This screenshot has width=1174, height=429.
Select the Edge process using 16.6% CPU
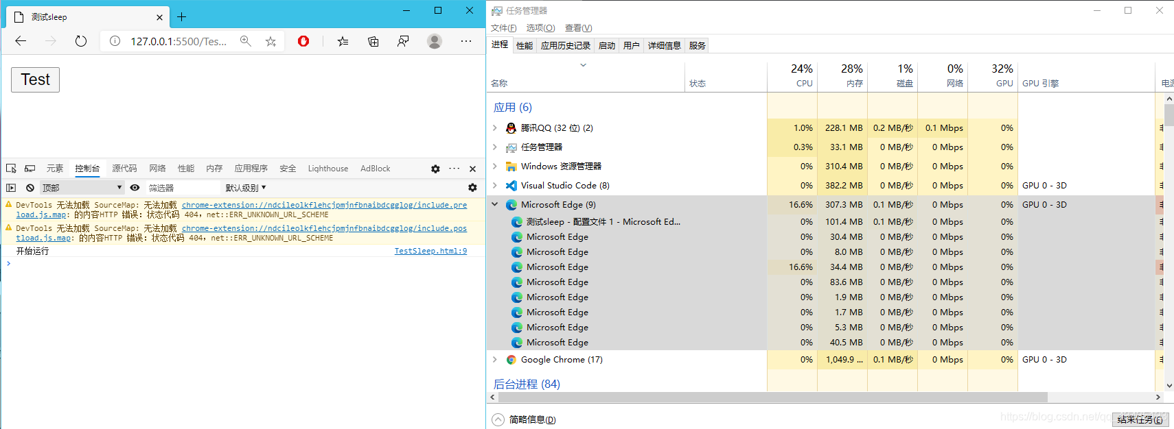(626, 267)
